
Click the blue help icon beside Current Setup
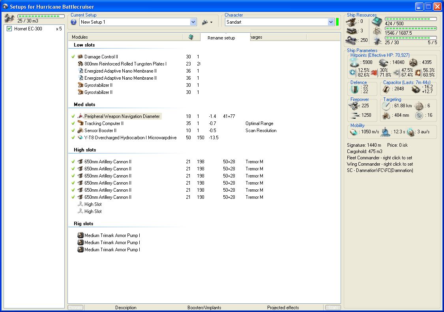[74, 22]
